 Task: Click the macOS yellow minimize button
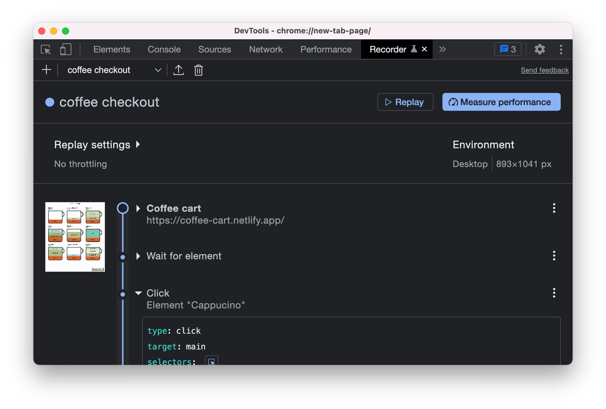tap(54, 31)
